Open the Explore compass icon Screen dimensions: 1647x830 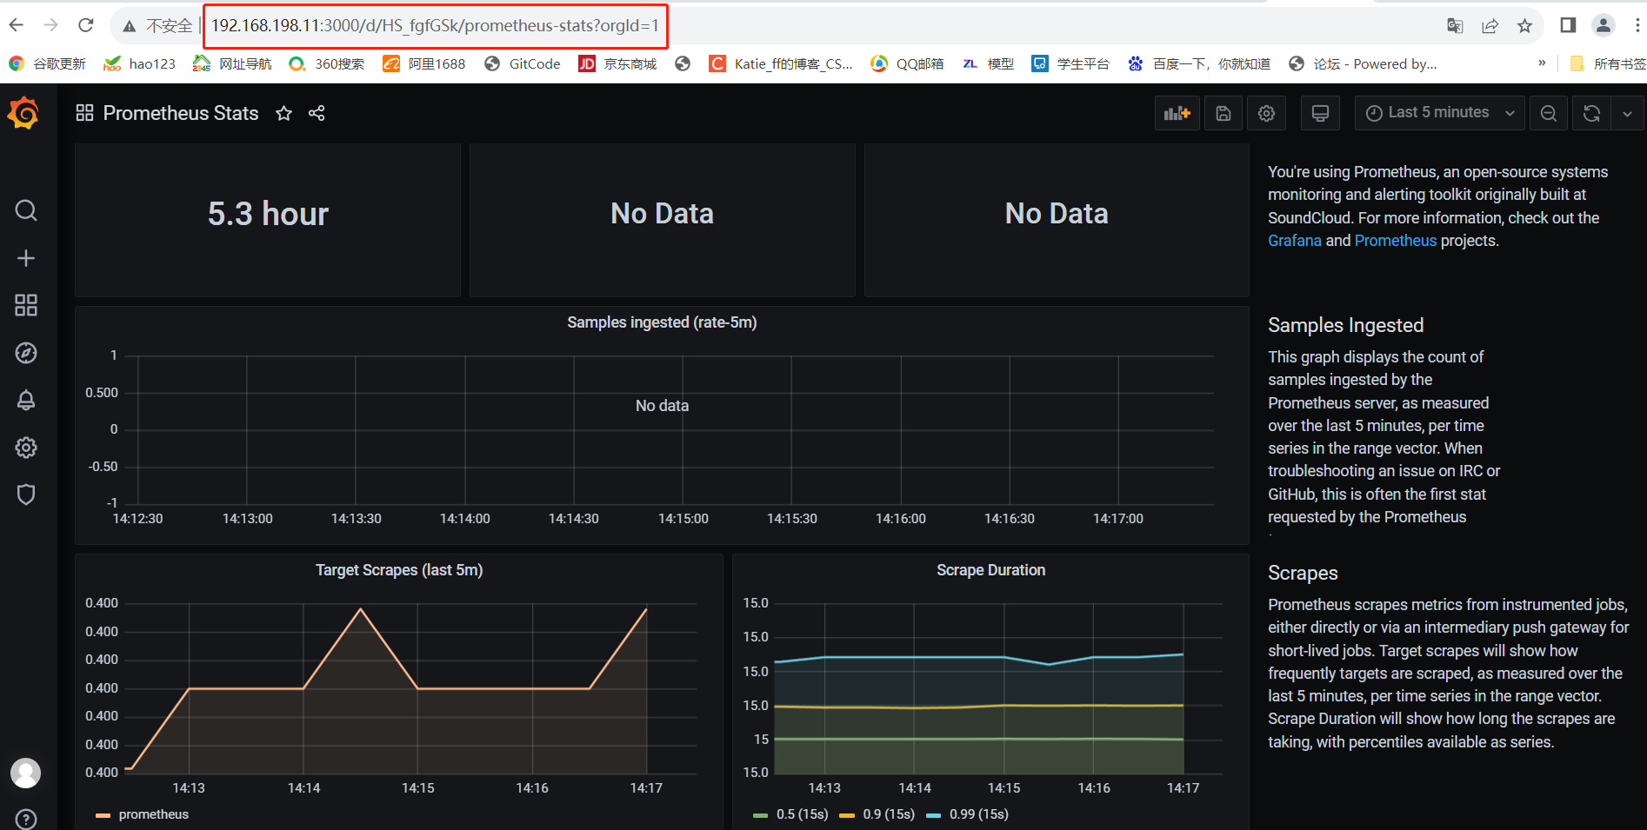pyautogui.click(x=26, y=353)
